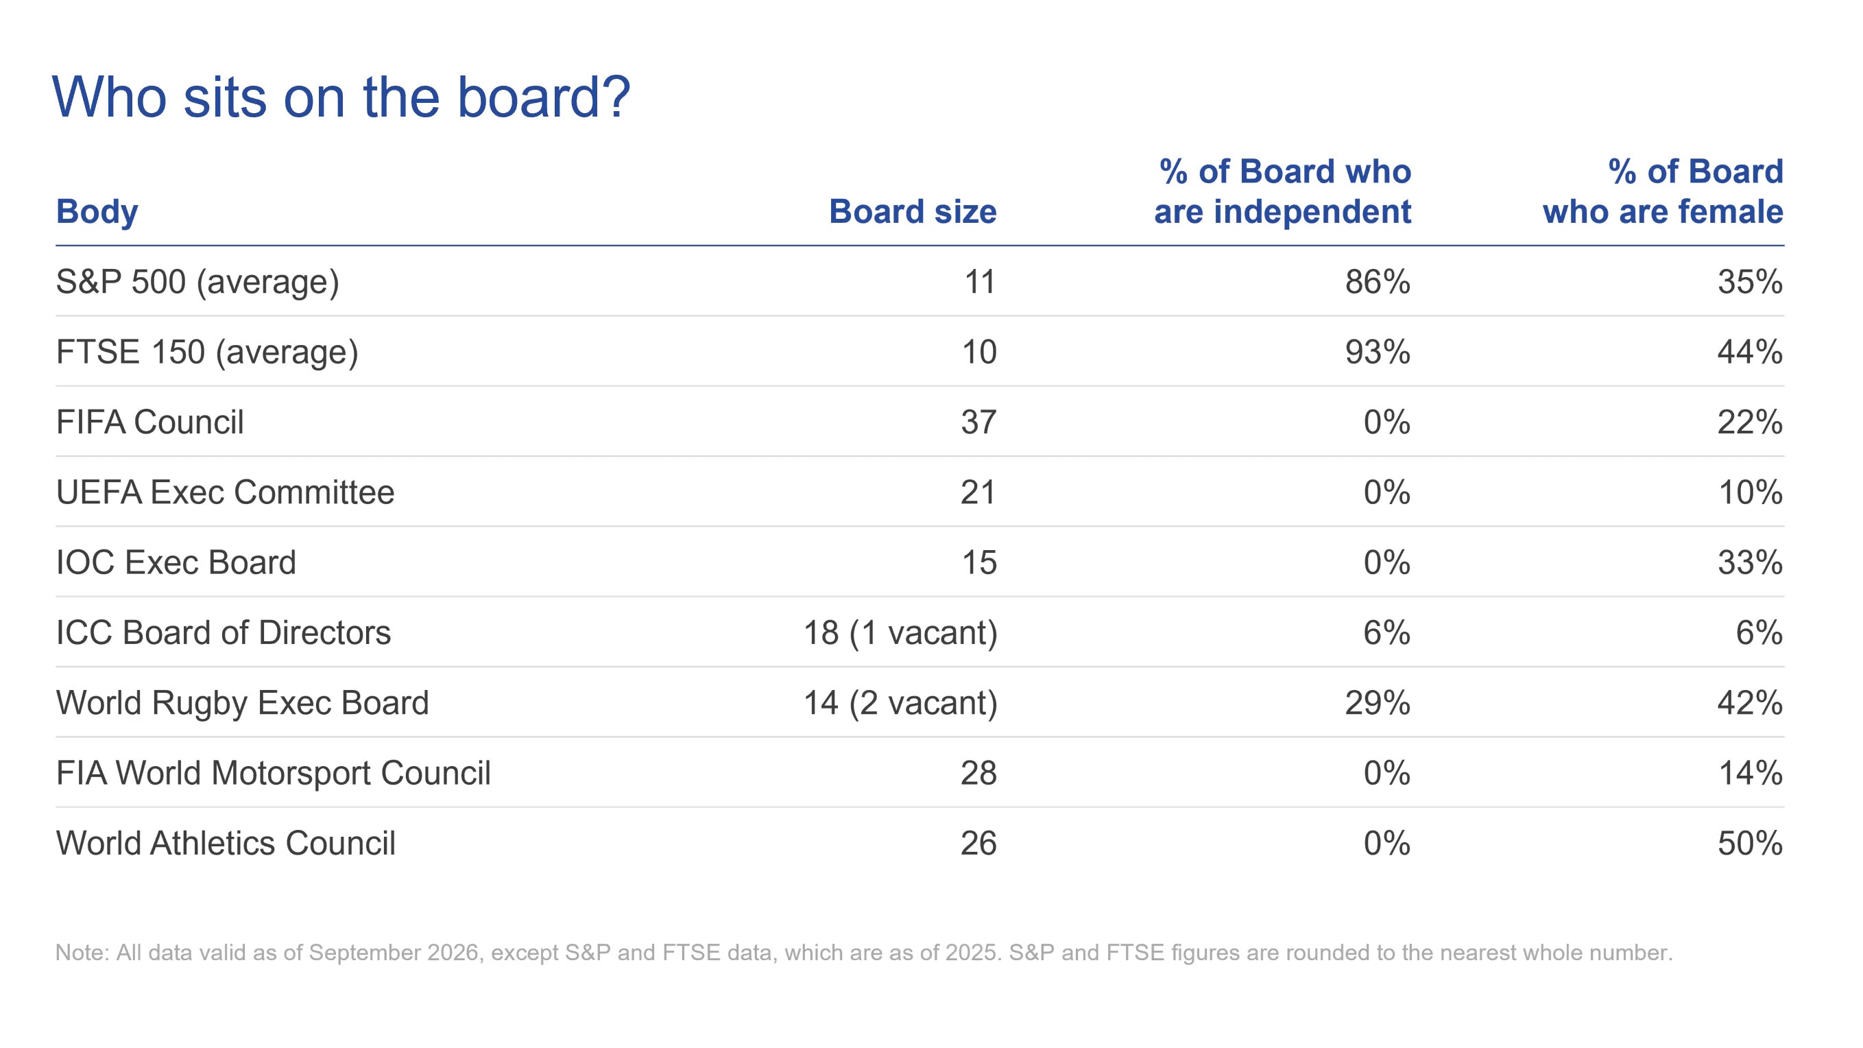Screen dimensions: 1863x1048
Task: Click '% of Board who are independent' header
Action: point(1282,191)
